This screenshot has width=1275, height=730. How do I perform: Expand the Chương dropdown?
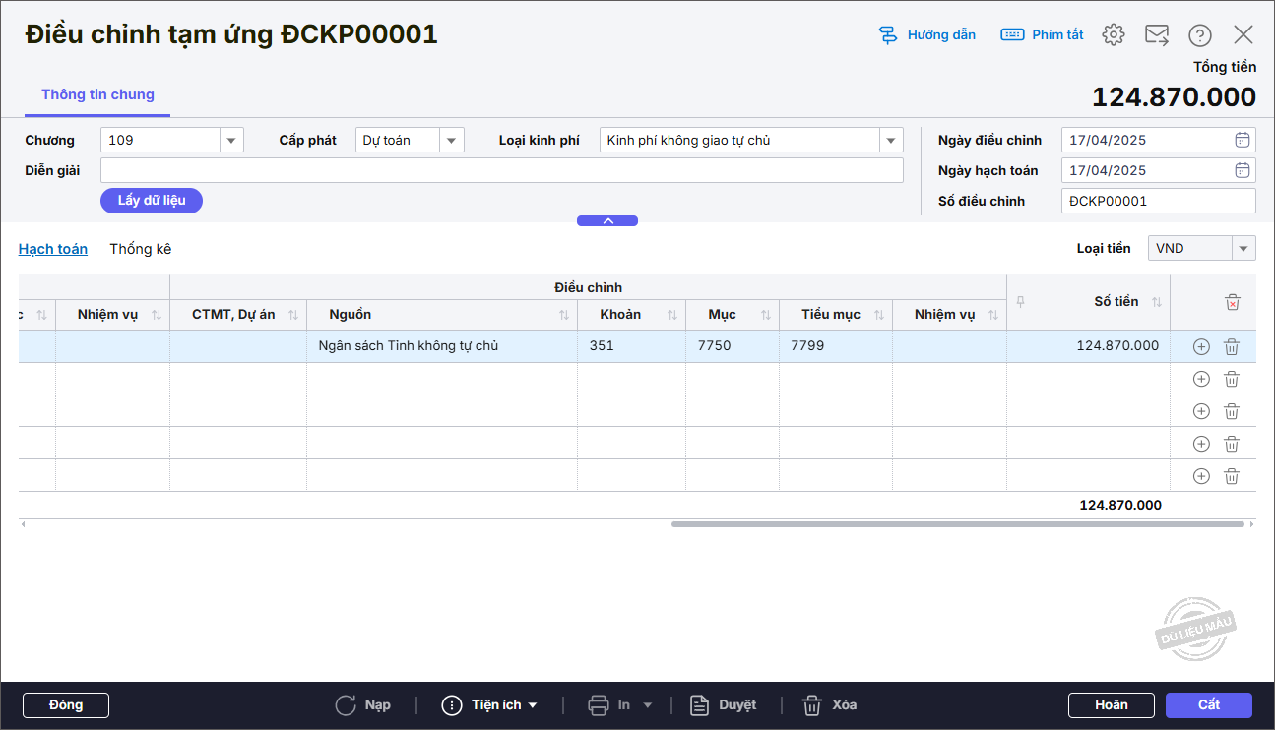click(x=231, y=140)
